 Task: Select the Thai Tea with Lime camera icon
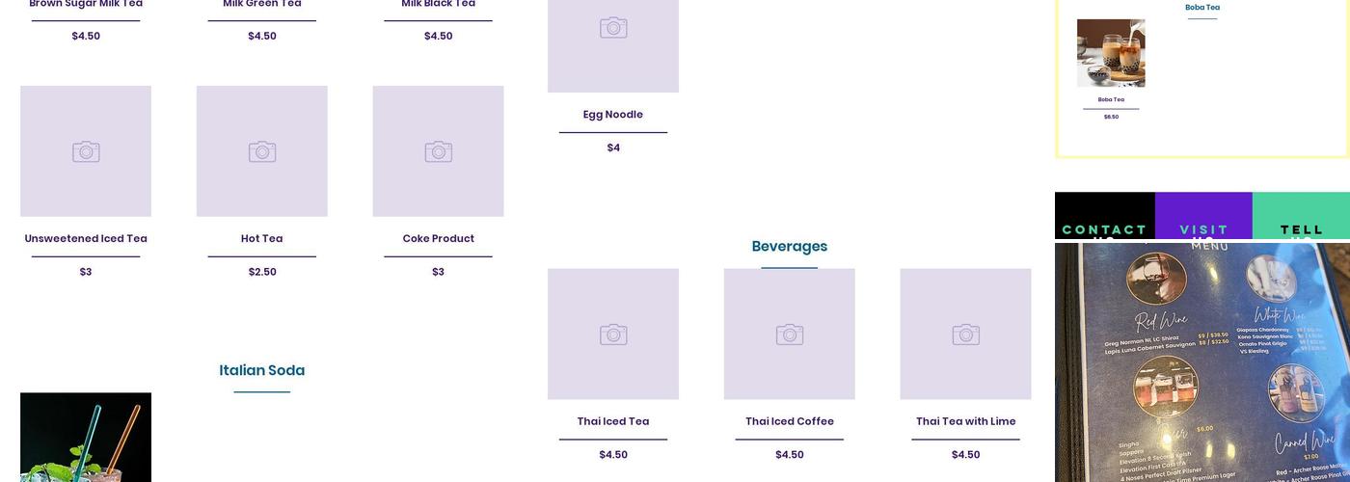click(x=966, y=335)
